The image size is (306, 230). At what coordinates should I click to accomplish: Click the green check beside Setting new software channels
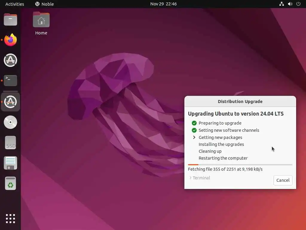[x=194, y=130]
